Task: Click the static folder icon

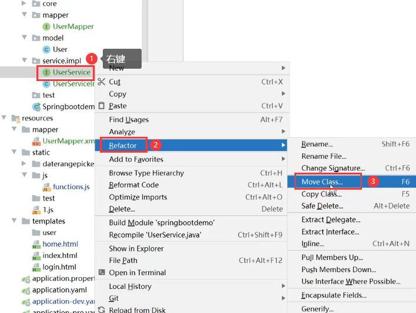Action: [26, 153]
